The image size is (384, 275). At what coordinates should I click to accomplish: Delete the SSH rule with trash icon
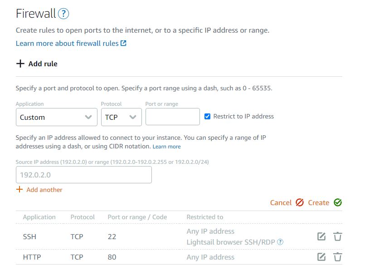[x=337, y=236]
